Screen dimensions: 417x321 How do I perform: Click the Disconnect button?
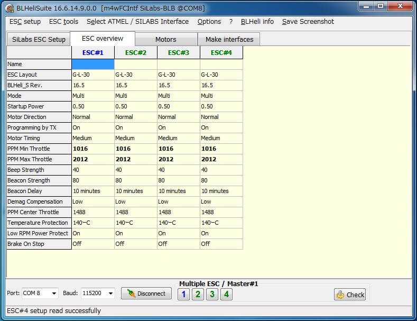(x=146, y=294)
